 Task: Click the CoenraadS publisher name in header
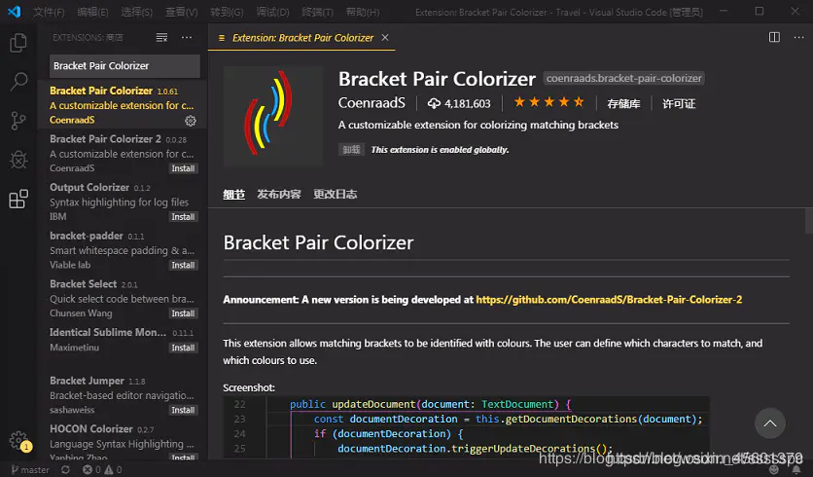click(371, 103)
